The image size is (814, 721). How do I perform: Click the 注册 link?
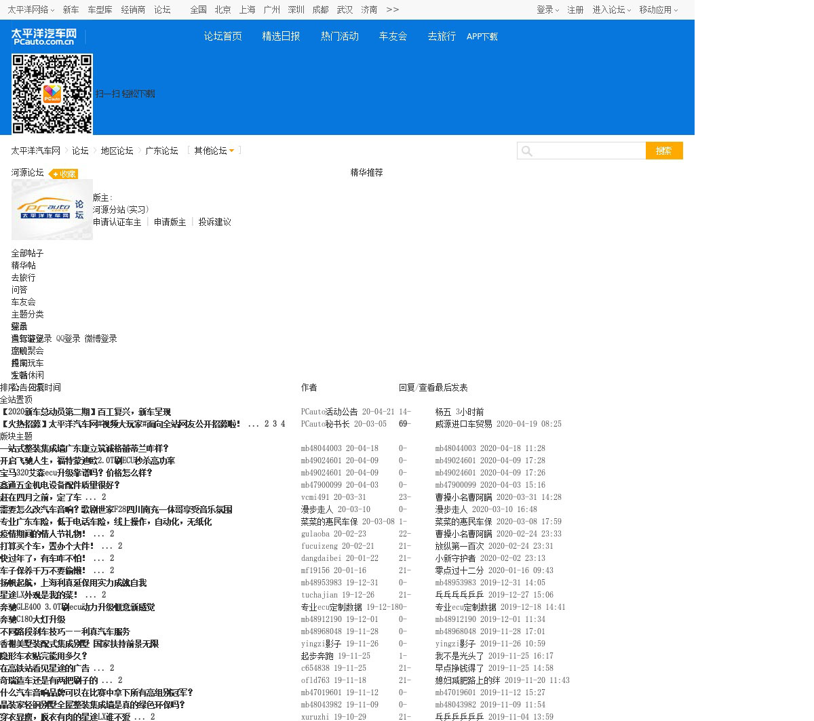coord(575,9)
